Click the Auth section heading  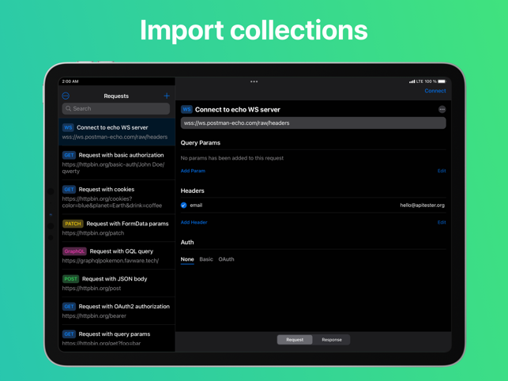(187, 242)
